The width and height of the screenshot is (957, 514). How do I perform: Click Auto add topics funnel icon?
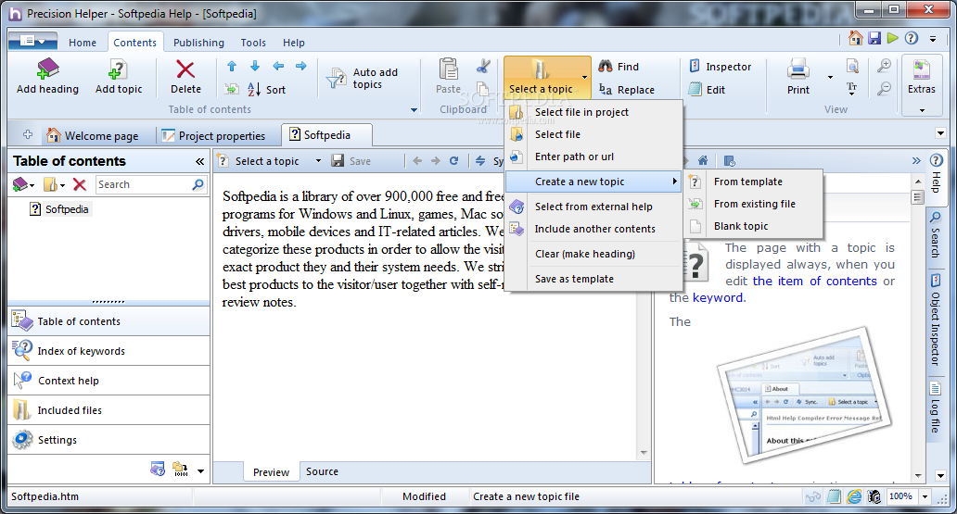(x=336, y=79)
